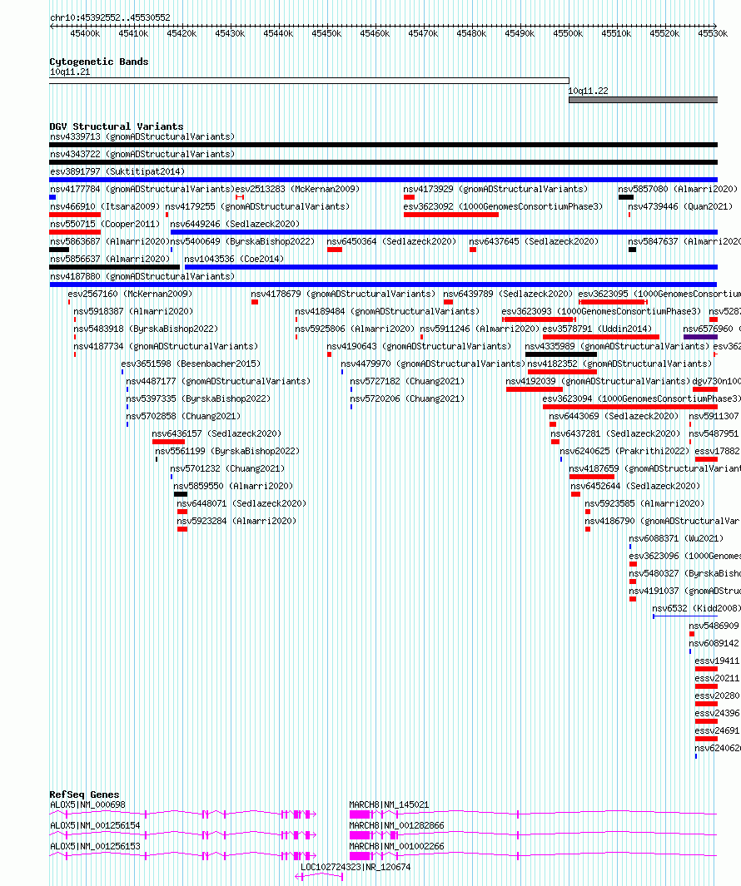
Task: Open esv3651598 (Besenbacher2015) variant
Action: point(191,364)
